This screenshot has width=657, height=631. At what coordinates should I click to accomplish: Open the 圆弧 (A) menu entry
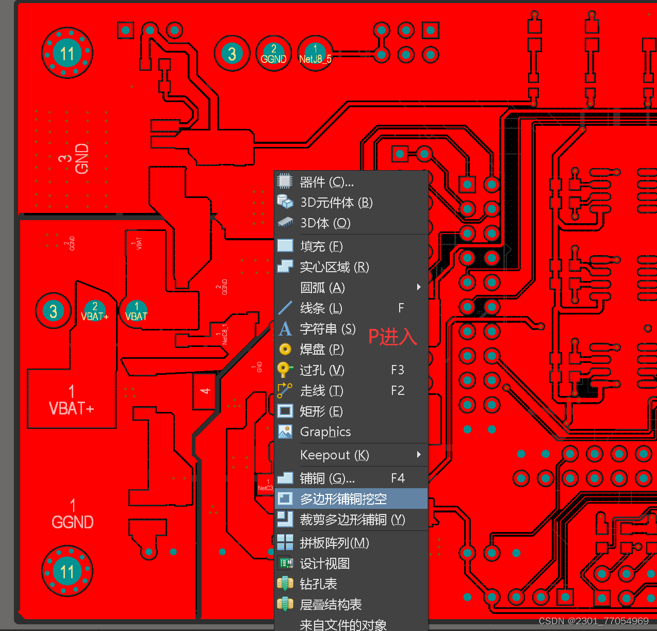351,287
